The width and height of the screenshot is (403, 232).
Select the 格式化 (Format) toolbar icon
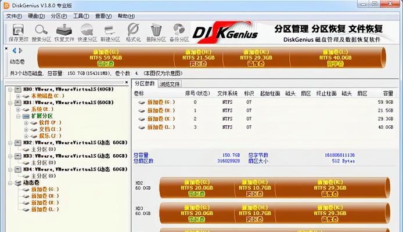tap(133, 32)
